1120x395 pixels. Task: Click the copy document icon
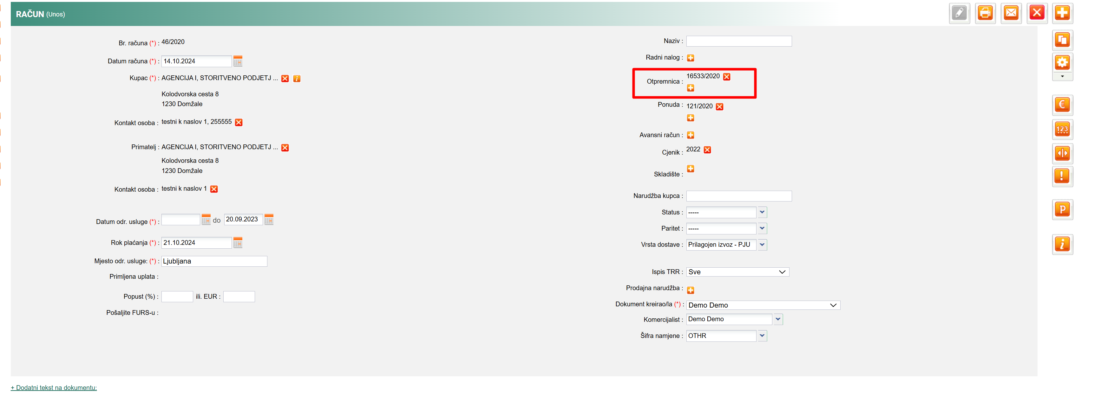point(1062,40)
